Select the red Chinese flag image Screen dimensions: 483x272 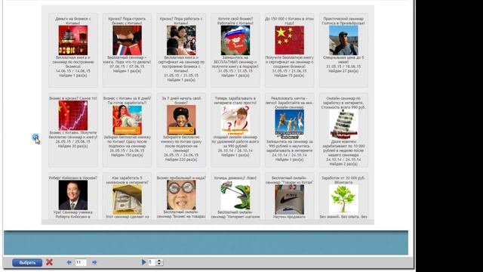[x=289, y=40]
